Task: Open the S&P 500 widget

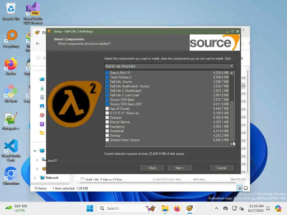Action: (x=17, y=208)
